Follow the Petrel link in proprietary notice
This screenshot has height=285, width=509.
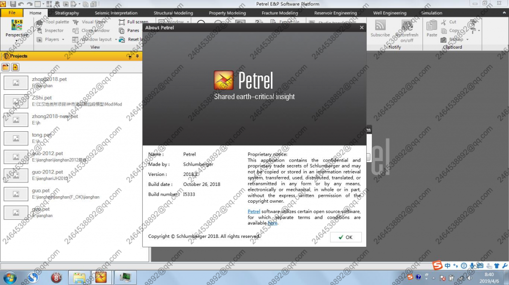point(254,212)
